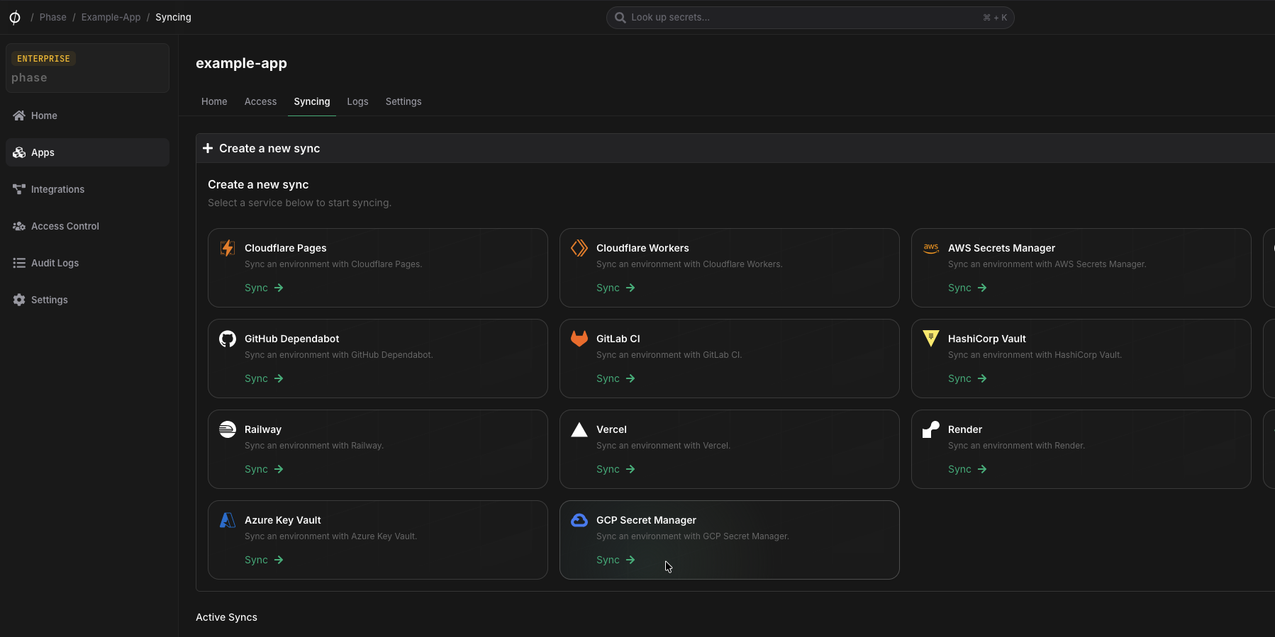This screenshot has width=1275, height=637.
Task: Click the plus icon beside Create a new sync
Action: pyautogui.click(x=208, y=148)
